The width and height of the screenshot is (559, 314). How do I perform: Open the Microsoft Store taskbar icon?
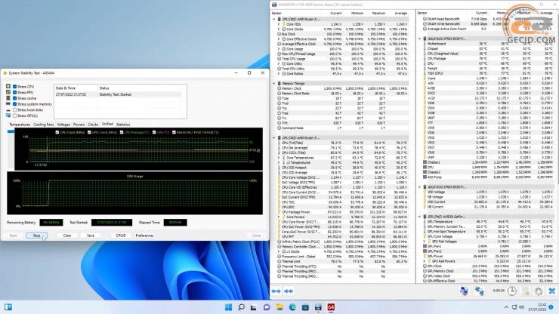[x=305, y=307]
